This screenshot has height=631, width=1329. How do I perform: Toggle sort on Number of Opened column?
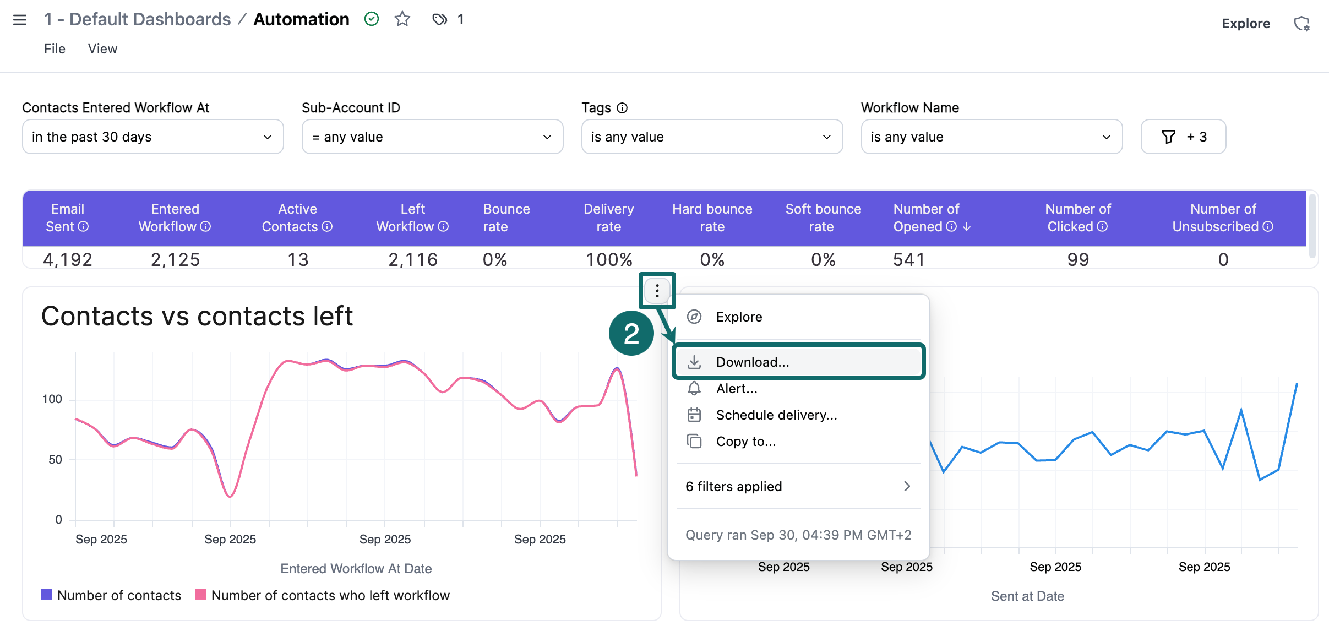tap(967, 227)
